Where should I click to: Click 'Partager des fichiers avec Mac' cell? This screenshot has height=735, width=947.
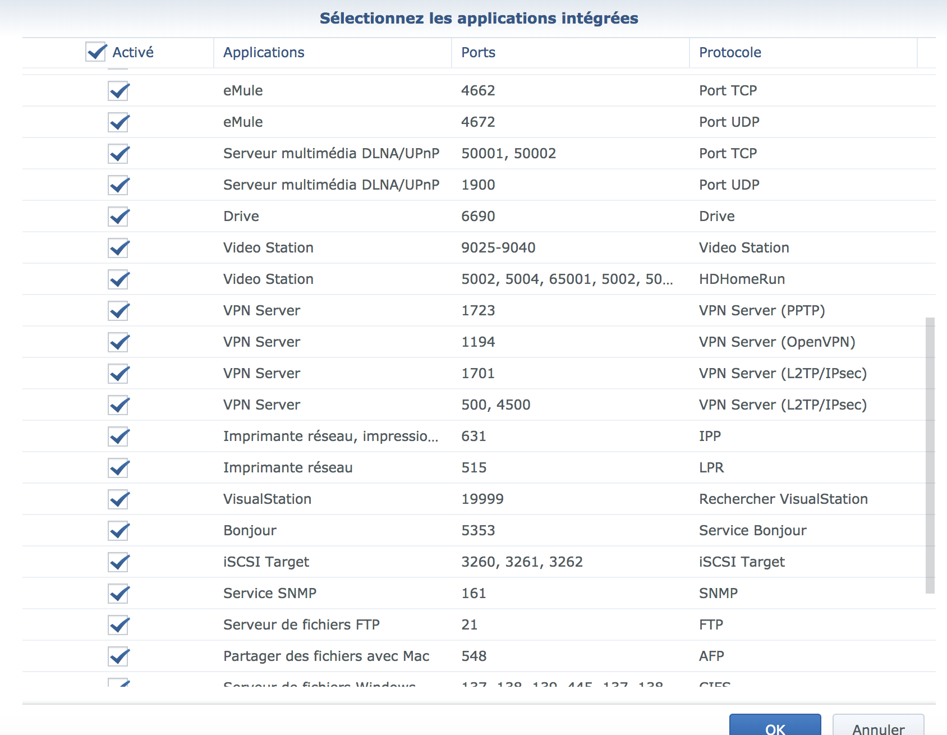pyautogui.click(x=326, y=656)
